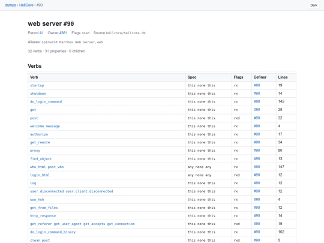The height and width of the screenshot is (243, 324).
Task: Open Parent #1 object link
Action: tap(41, 33)
